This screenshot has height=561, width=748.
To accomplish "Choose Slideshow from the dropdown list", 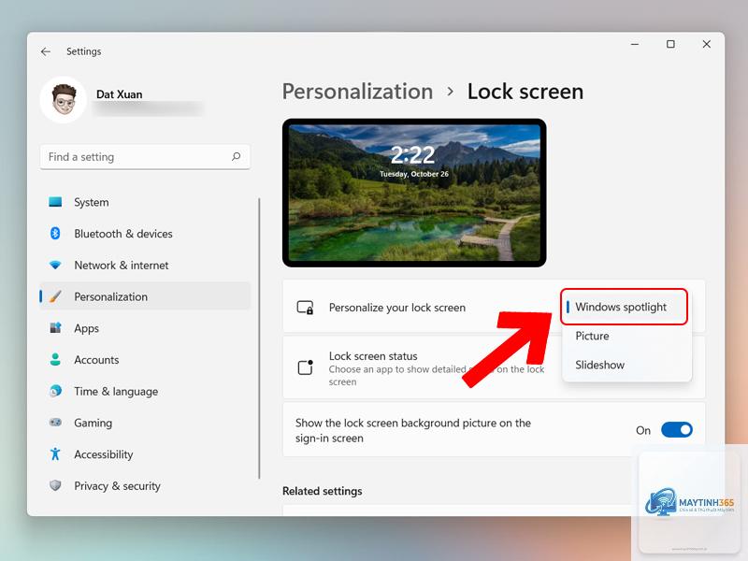I will [x=626, y=365].
